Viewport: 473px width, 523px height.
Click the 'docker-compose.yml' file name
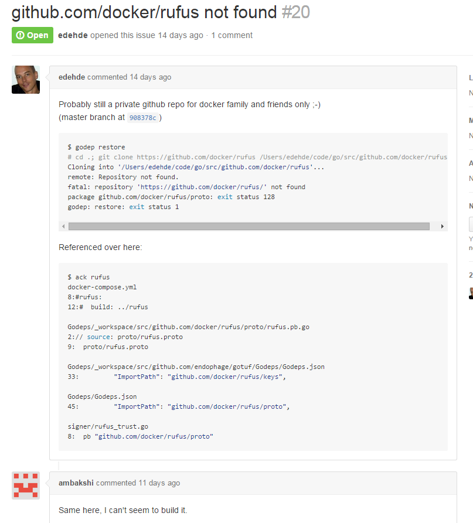pyautogui.click(x=102, y=287)
